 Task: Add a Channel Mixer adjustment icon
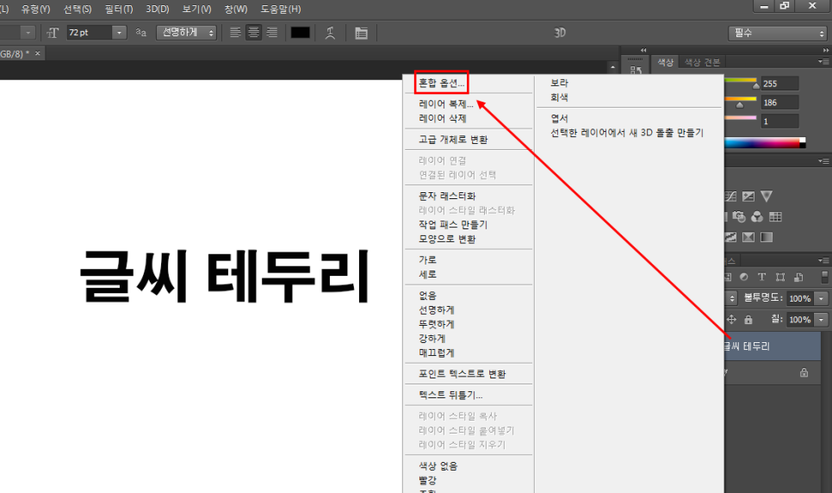pyautogui.click(x=757, y=216)
